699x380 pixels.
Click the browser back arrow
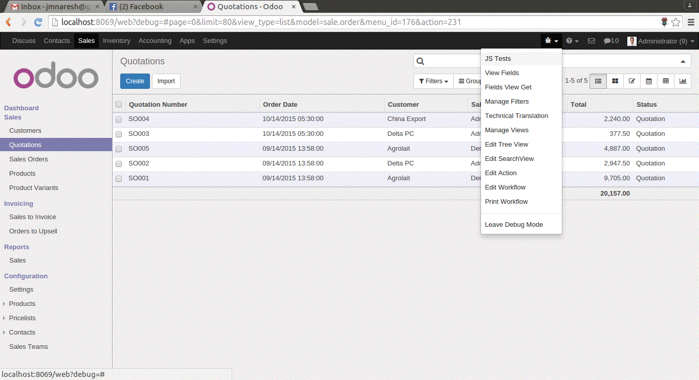coord(9,22)
